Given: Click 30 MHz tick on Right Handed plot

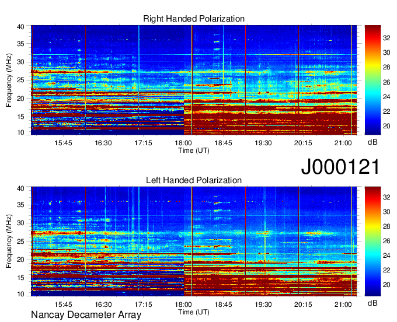Looking at the screenshot, I should tap(20, 62).
